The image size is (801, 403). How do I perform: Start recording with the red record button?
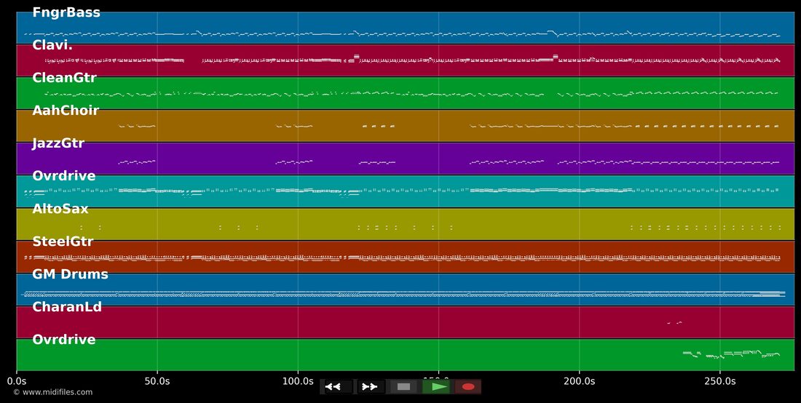click(468, 387)
